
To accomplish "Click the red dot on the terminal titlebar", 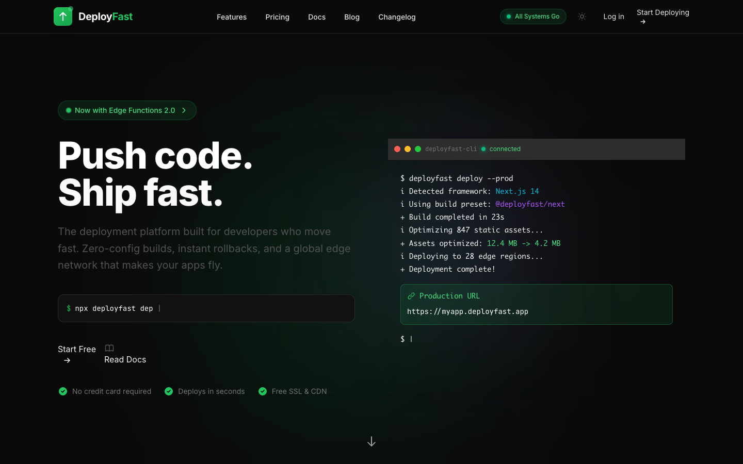I will pyautogui.click(x=397, y=149).
